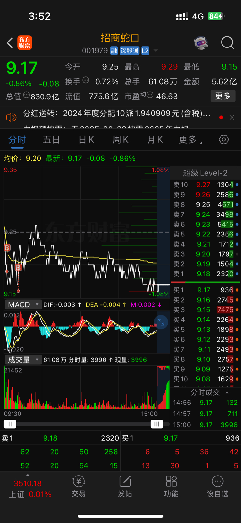Switch to the 五日 tab

pos(51,140)
